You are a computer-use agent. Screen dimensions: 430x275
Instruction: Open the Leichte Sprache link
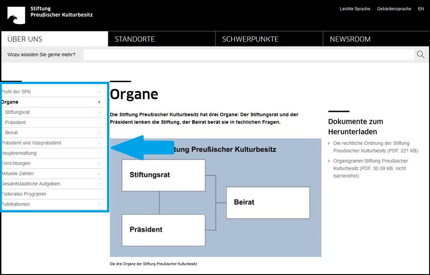(355, 9)
